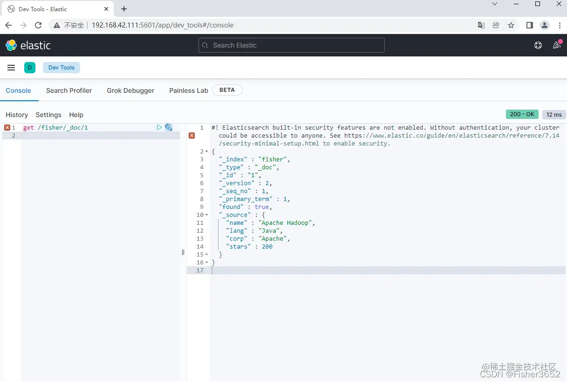Screen dimensions: 567x382
Task: Toggle the browser side panel
Action: point(530,25)
